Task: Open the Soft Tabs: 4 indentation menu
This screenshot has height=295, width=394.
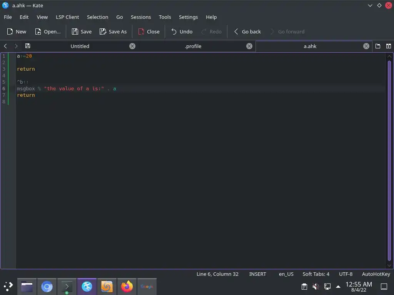Action: (x=316, y=274)
